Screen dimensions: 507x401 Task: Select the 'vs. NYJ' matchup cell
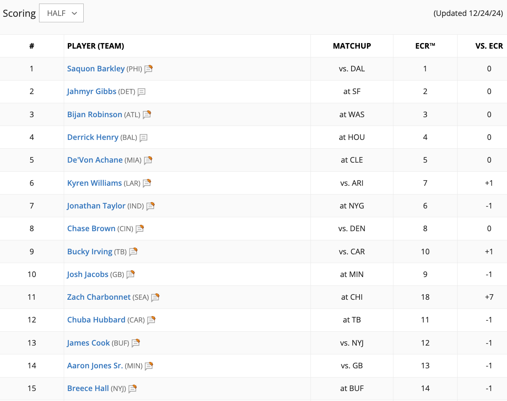[x=352, y=343]
